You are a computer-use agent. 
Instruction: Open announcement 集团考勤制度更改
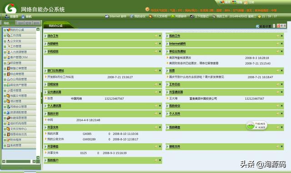180,58
